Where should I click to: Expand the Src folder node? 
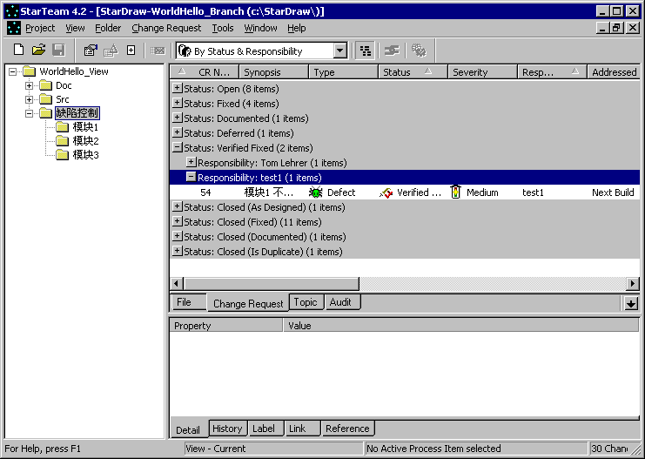click(x=29, y=99)
